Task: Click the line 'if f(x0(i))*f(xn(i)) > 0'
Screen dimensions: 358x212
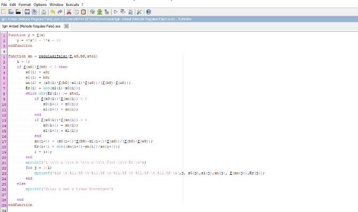Action: (61, 120)
